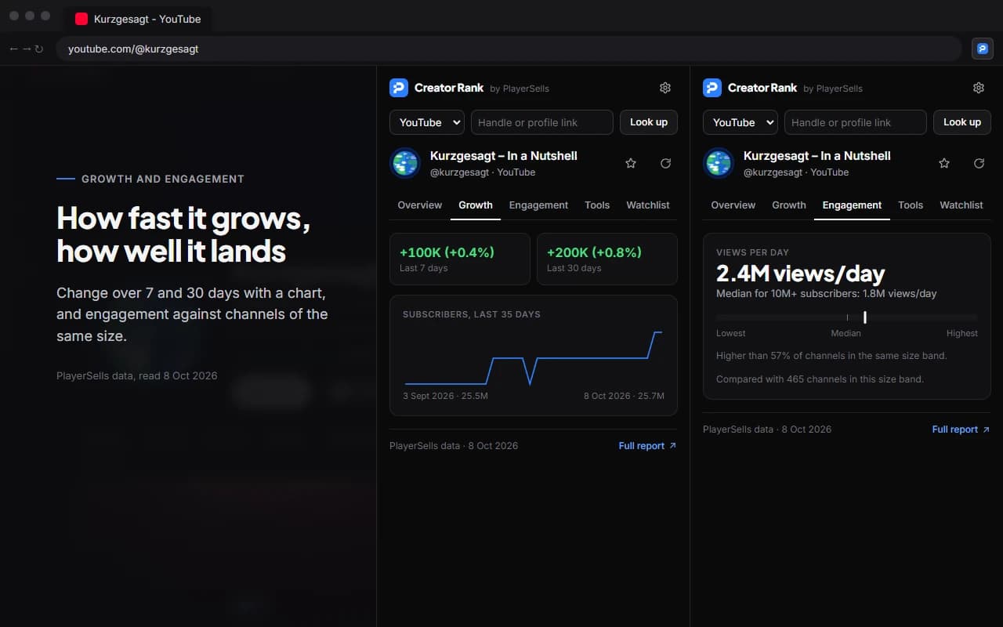Open Watchlist tab in left panel
Image resolution: width=1003 pixels, height=627 pixels.
point(648,205)
